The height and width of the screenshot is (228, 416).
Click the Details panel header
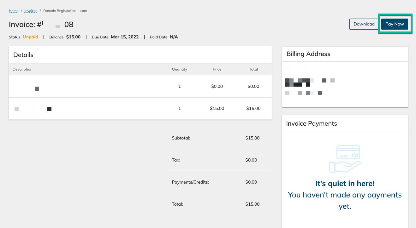point(23,54)
